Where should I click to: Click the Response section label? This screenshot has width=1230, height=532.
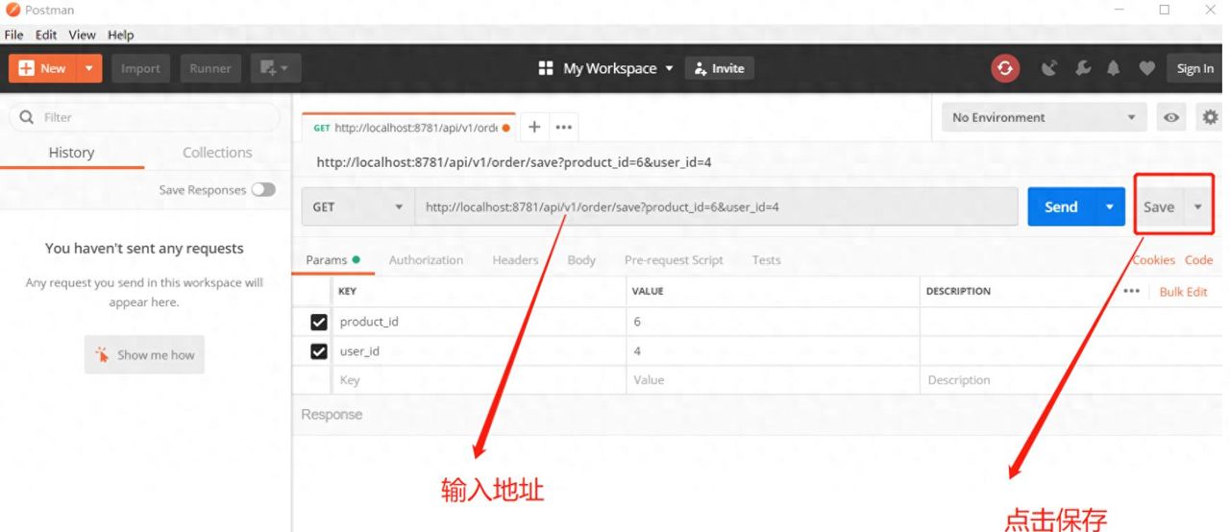332,415
